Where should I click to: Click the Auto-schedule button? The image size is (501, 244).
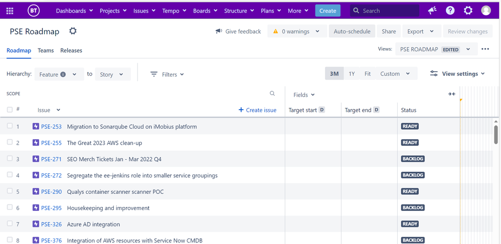[352, 32]
